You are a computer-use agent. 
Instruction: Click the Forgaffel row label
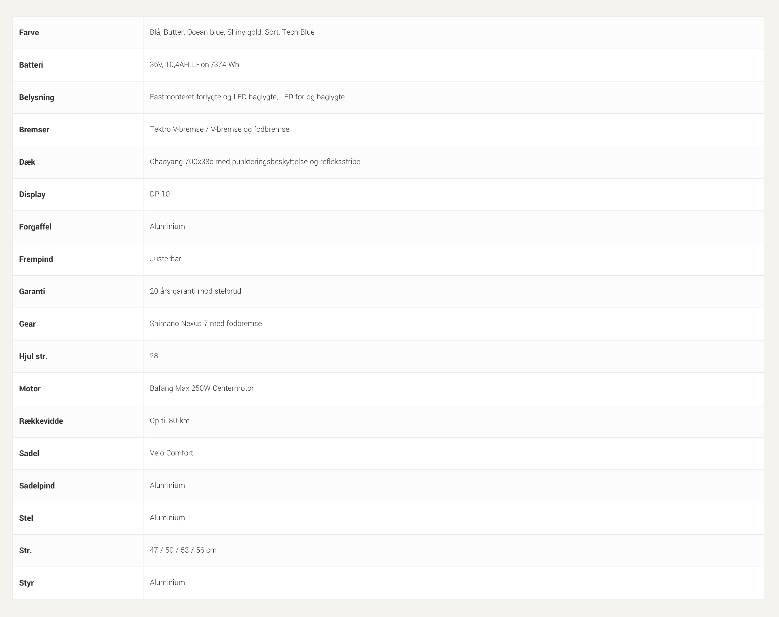coord(35,227)
